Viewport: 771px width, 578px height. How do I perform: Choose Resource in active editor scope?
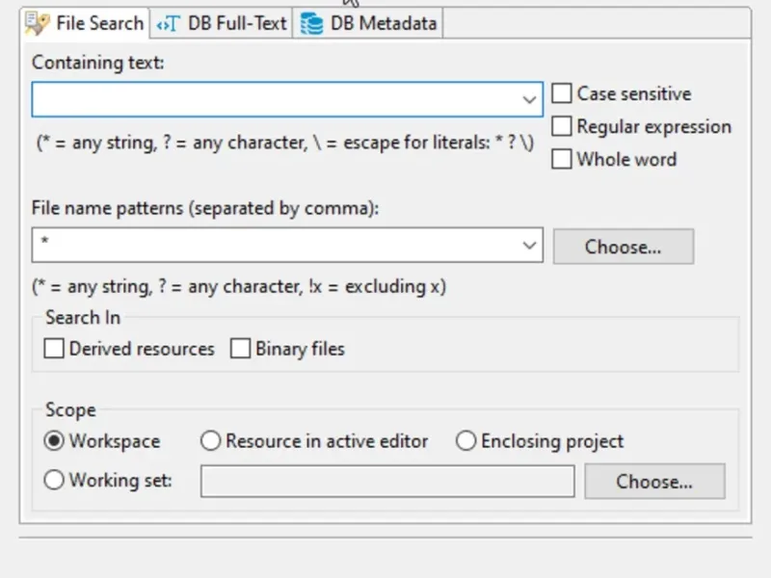coord(211,441)
